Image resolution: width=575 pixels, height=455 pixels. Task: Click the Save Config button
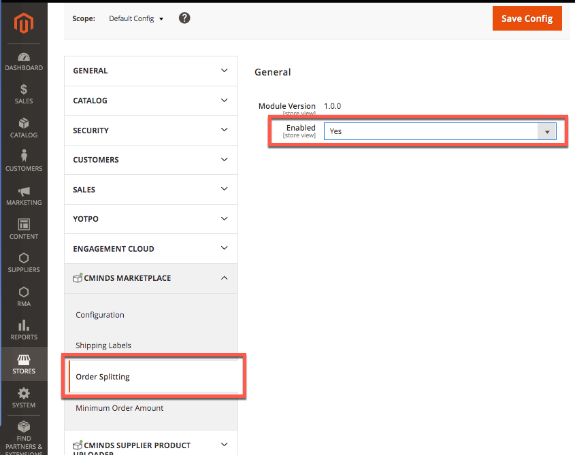point(527,18)
